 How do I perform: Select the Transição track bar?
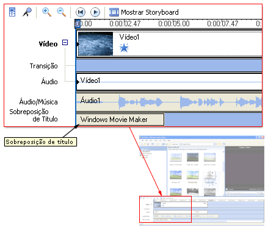(x=169, y=65)
